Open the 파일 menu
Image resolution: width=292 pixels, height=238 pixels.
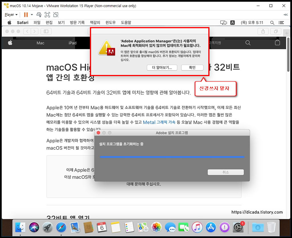[37, 23]
